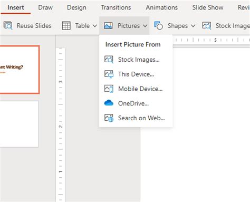Viewport: 250px width, 202px height.
Task: Choose This Device... from the menu
Action: pyautogui.click(x=136, y=74)
